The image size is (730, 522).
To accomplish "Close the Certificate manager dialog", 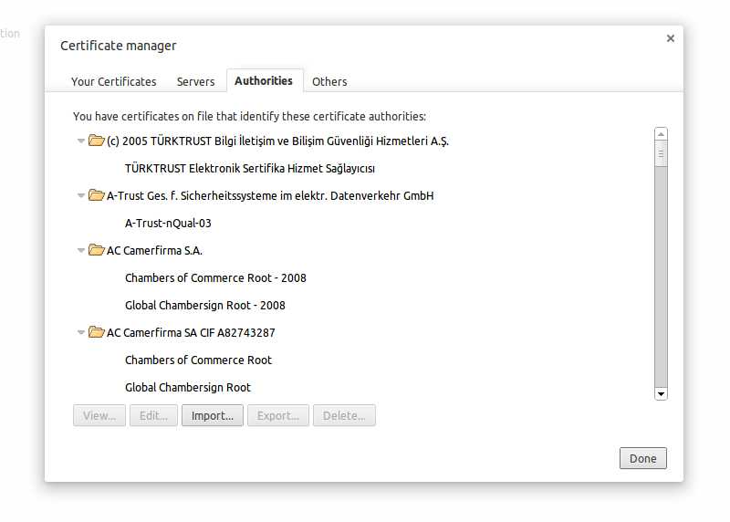I will click(x=670, y=38).
